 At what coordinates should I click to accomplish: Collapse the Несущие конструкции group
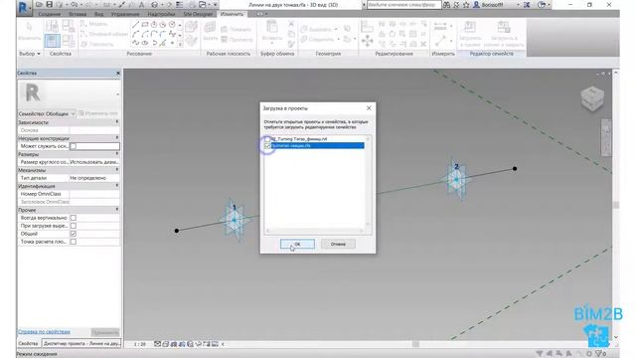117,138
